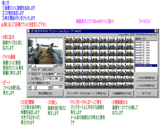Click the ファイルを追加(A) button
Viewport: 161px width, 126px height.
146,85
